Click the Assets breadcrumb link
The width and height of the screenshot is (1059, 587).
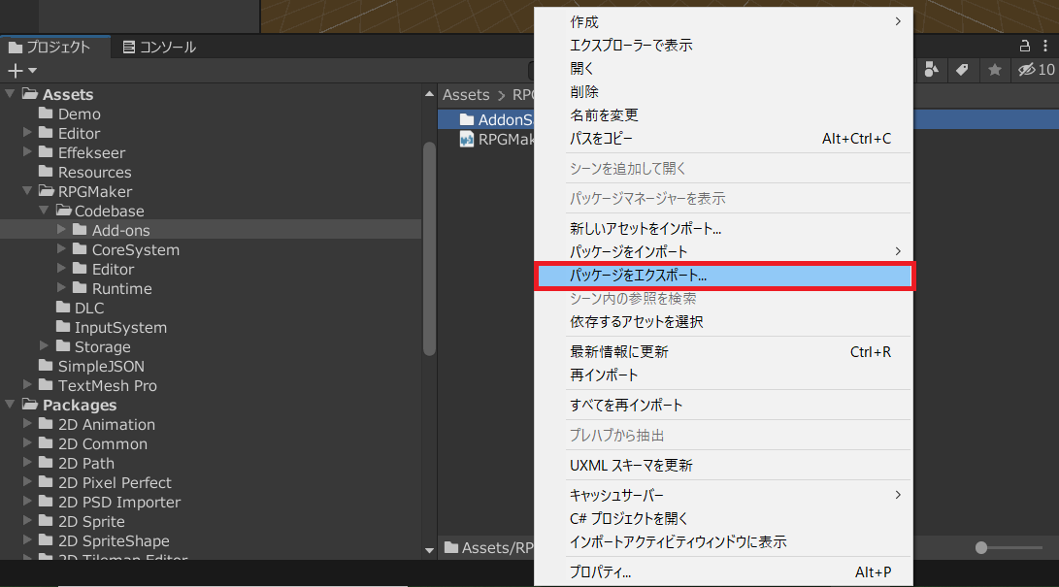coord(466,94)
